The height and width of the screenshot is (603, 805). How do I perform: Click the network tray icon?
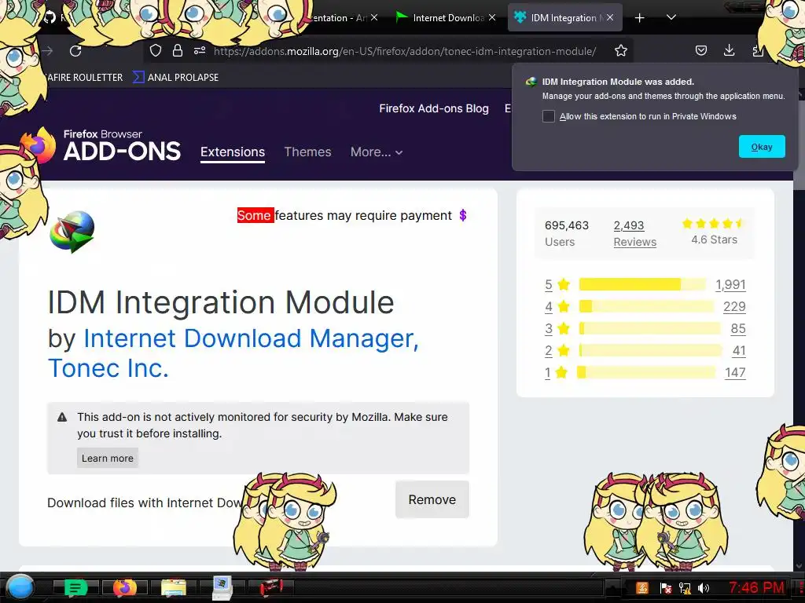[x=685, y=587]
